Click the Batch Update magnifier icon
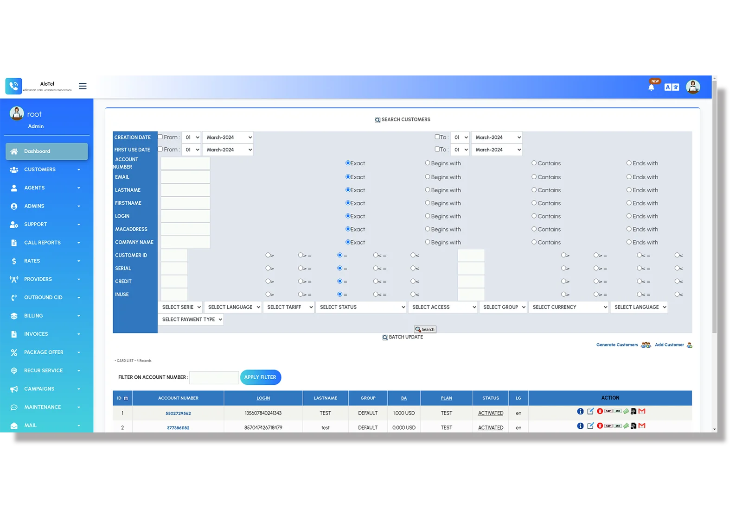742x520 pixels. (x=385, y=338)
